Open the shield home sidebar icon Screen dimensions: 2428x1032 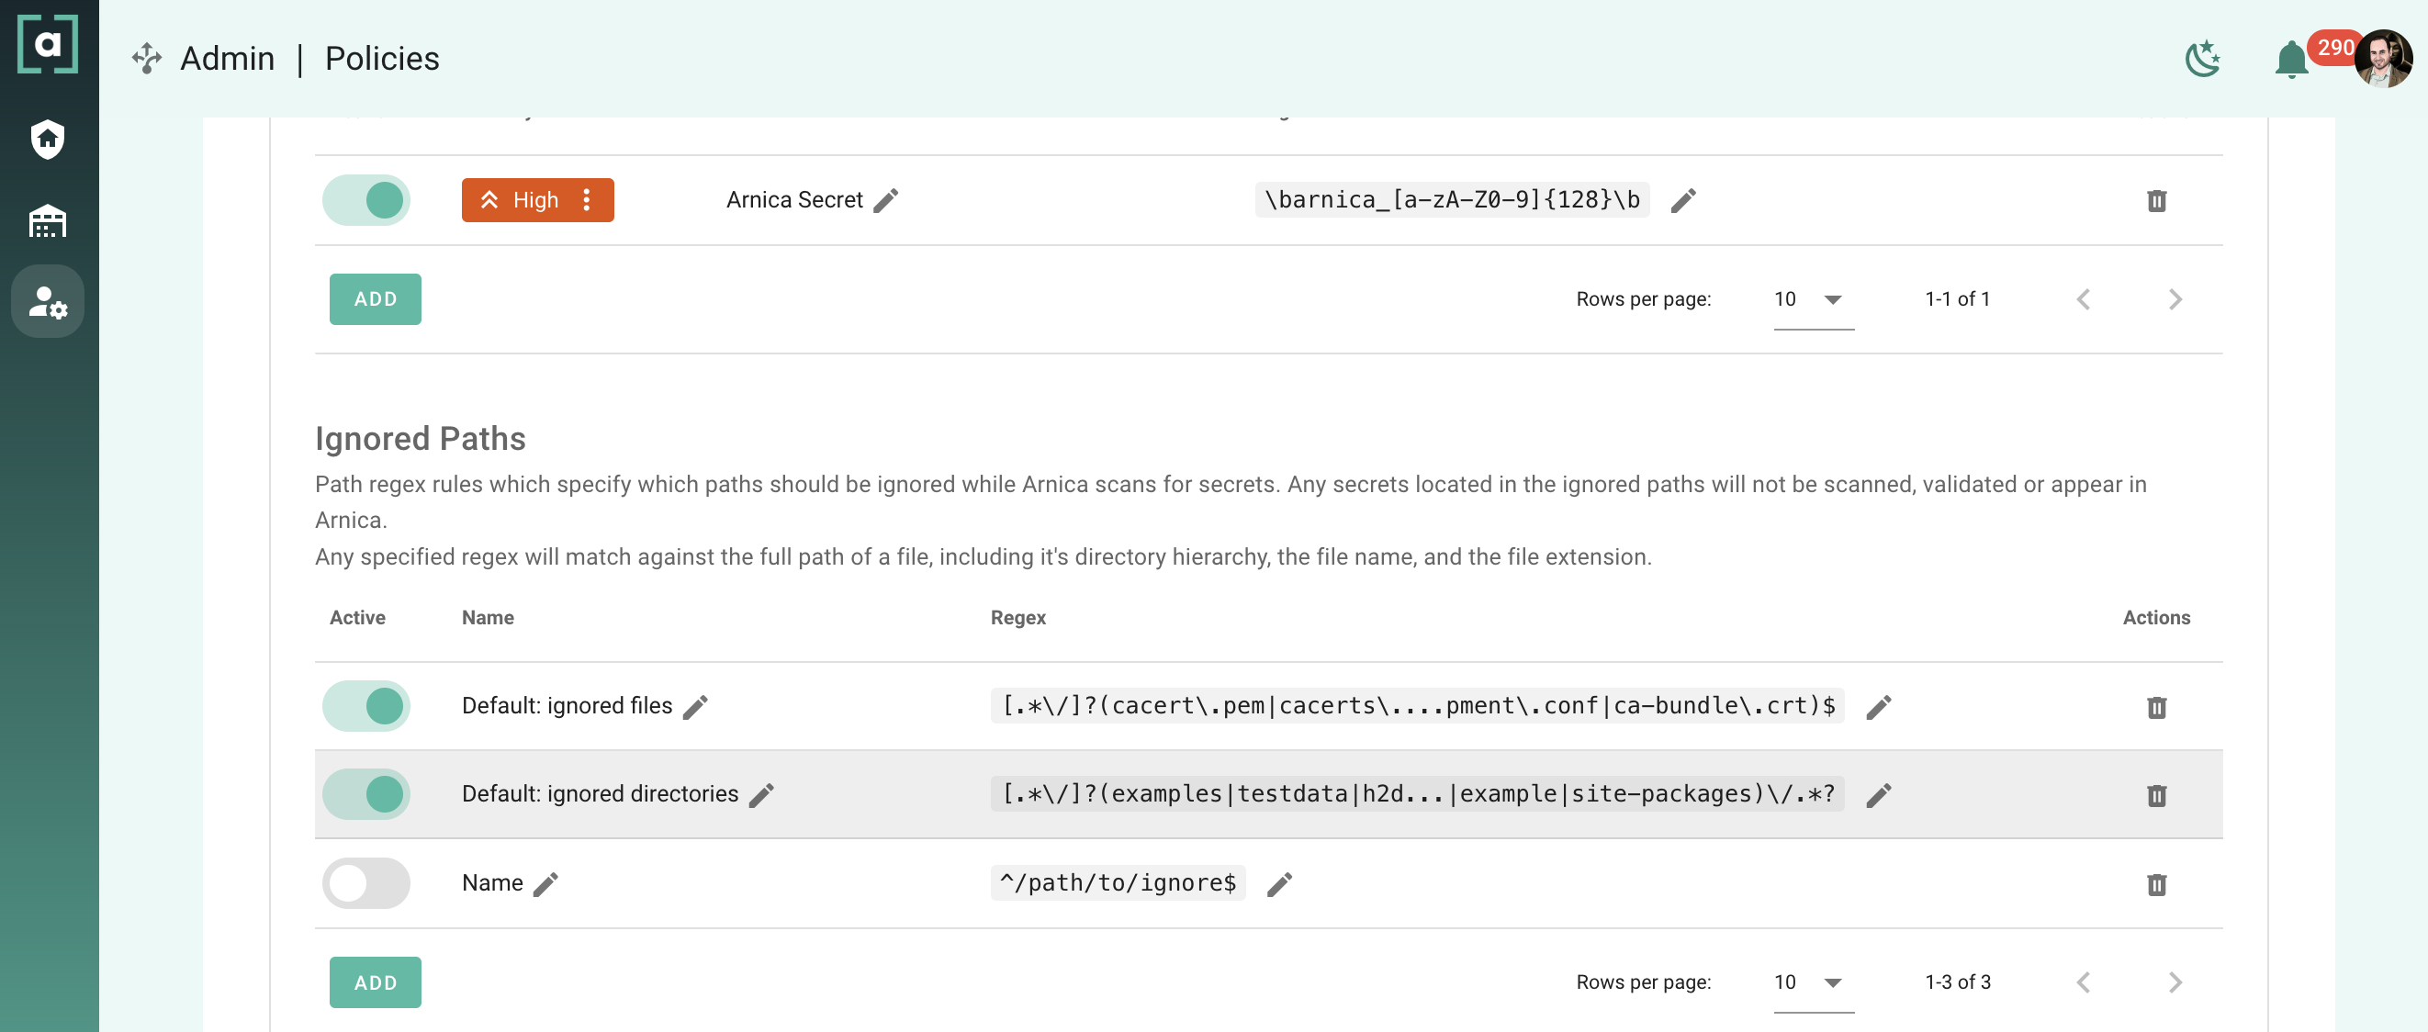coord(47,140)
